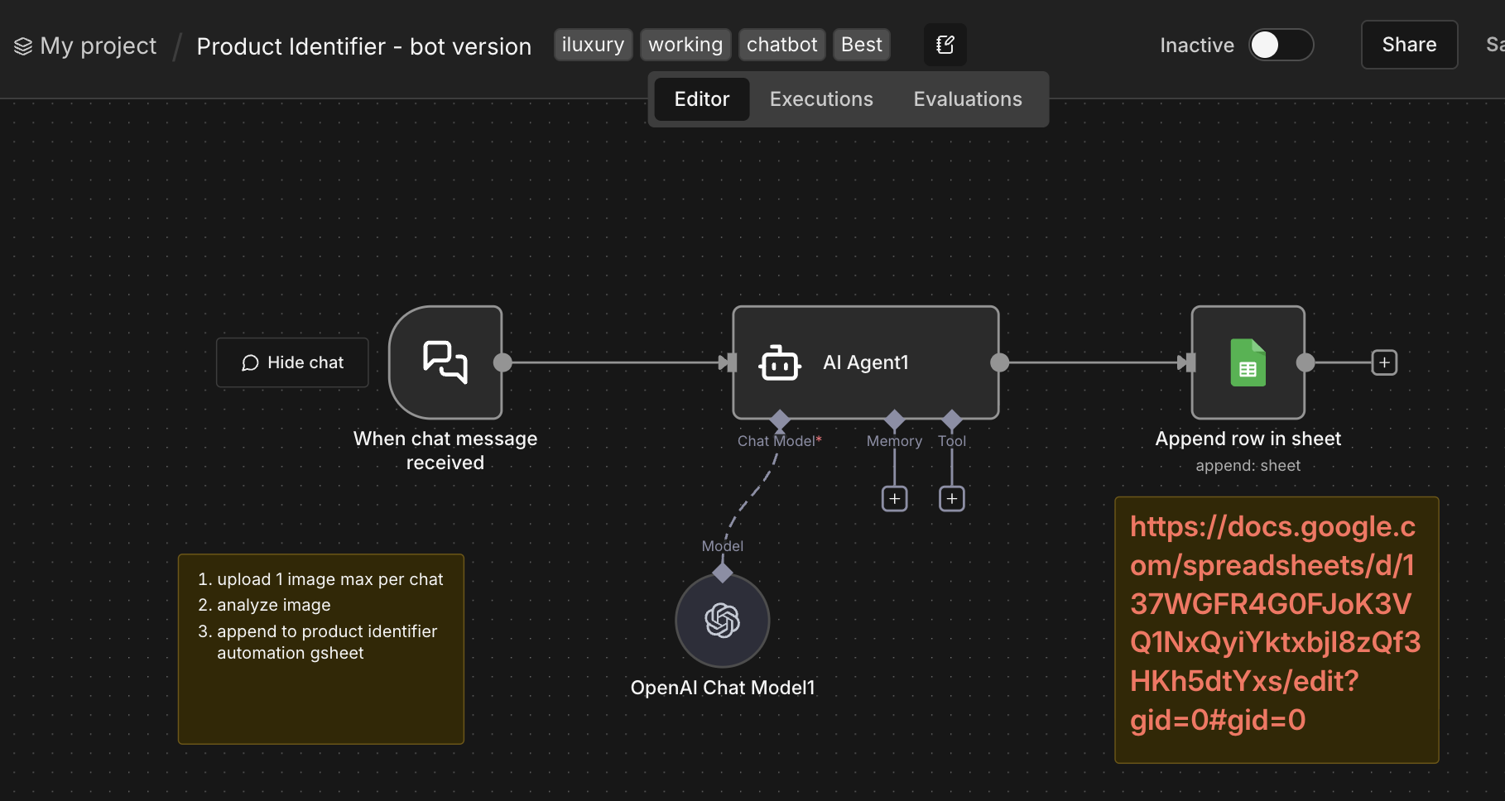Hide the chat using the Hide chat button
The height and width of the screenshot is (801, 1505).
click(291, 362)
